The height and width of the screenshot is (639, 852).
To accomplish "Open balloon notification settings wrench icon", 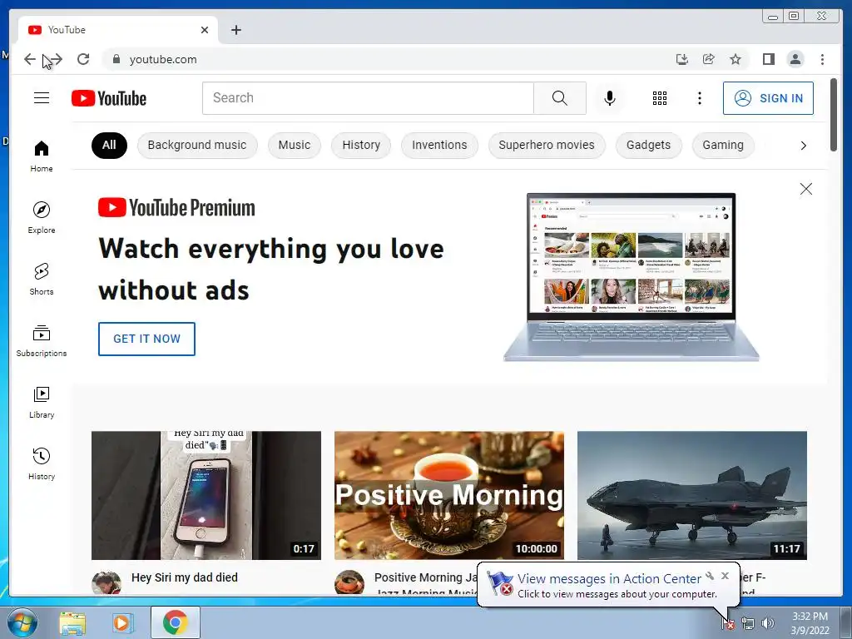I will pos(710,576).
